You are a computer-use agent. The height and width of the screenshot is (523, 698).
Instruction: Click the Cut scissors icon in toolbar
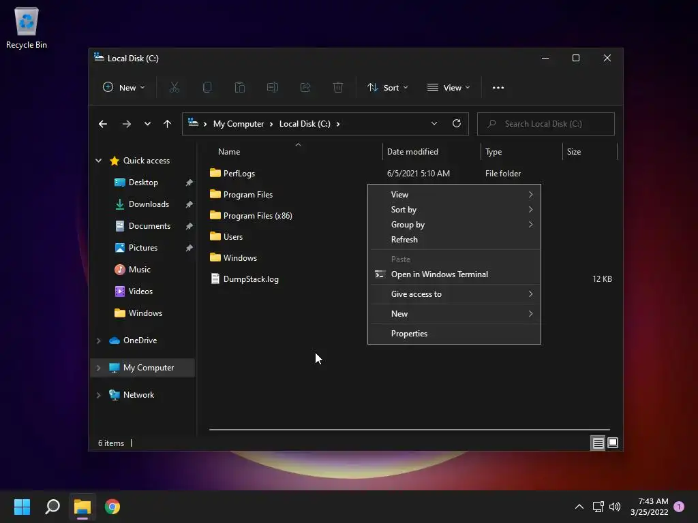(x=174, y=88)
